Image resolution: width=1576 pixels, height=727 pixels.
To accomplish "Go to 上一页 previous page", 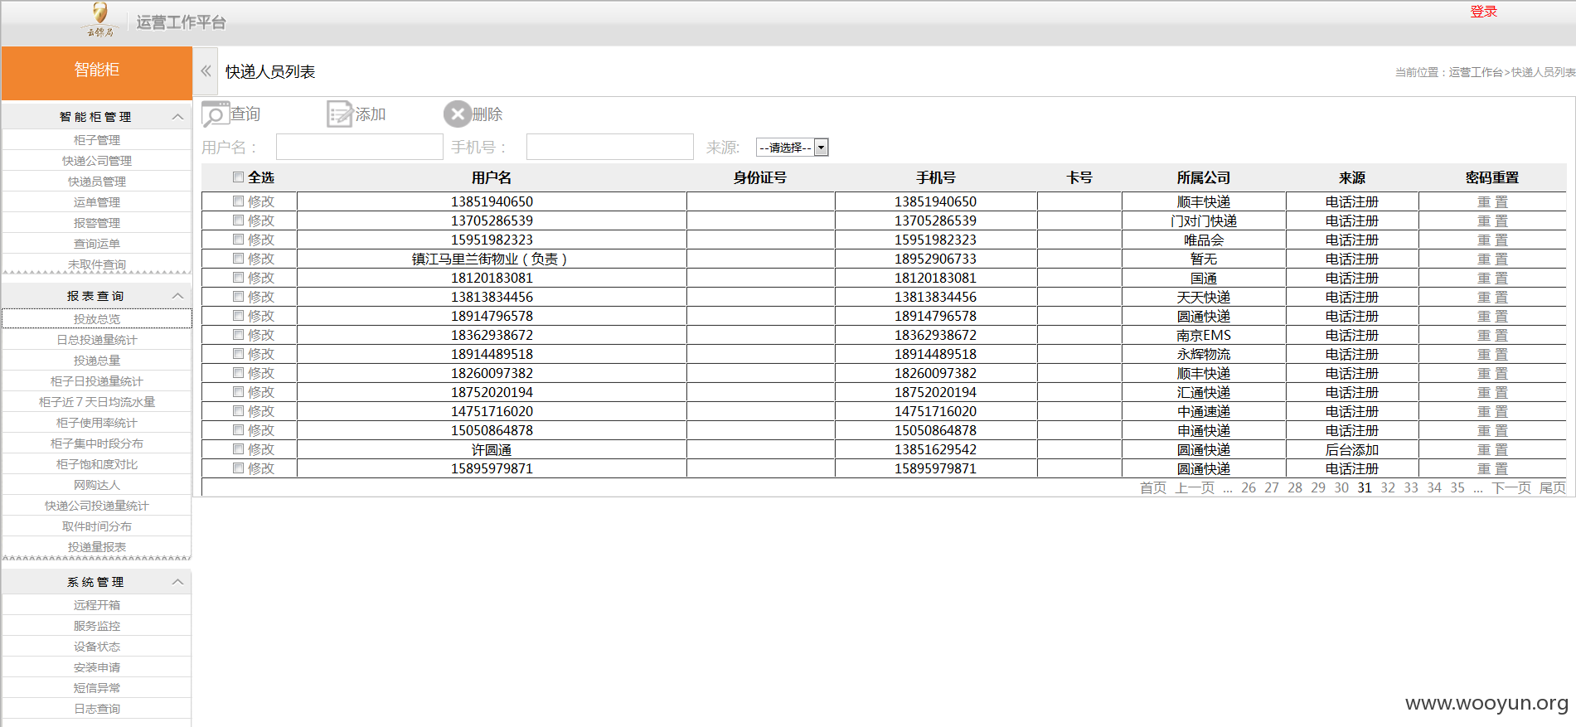I will tap(1195, 487).
